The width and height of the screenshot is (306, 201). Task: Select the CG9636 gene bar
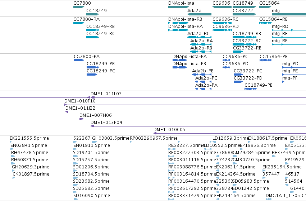(x=222, y=7)
